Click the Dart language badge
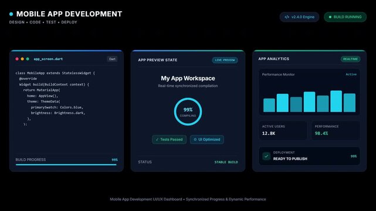The image size is (376, 211). [112, 59]
